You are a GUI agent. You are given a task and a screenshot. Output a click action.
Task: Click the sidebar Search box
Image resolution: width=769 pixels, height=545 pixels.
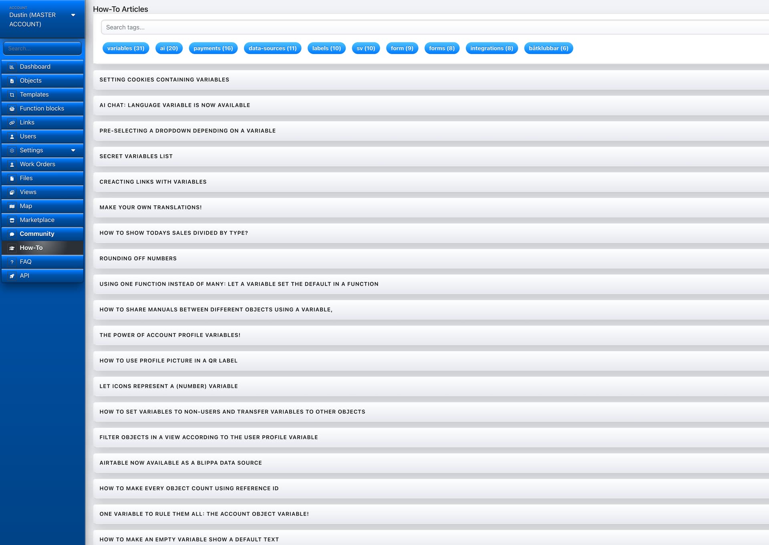42,48
